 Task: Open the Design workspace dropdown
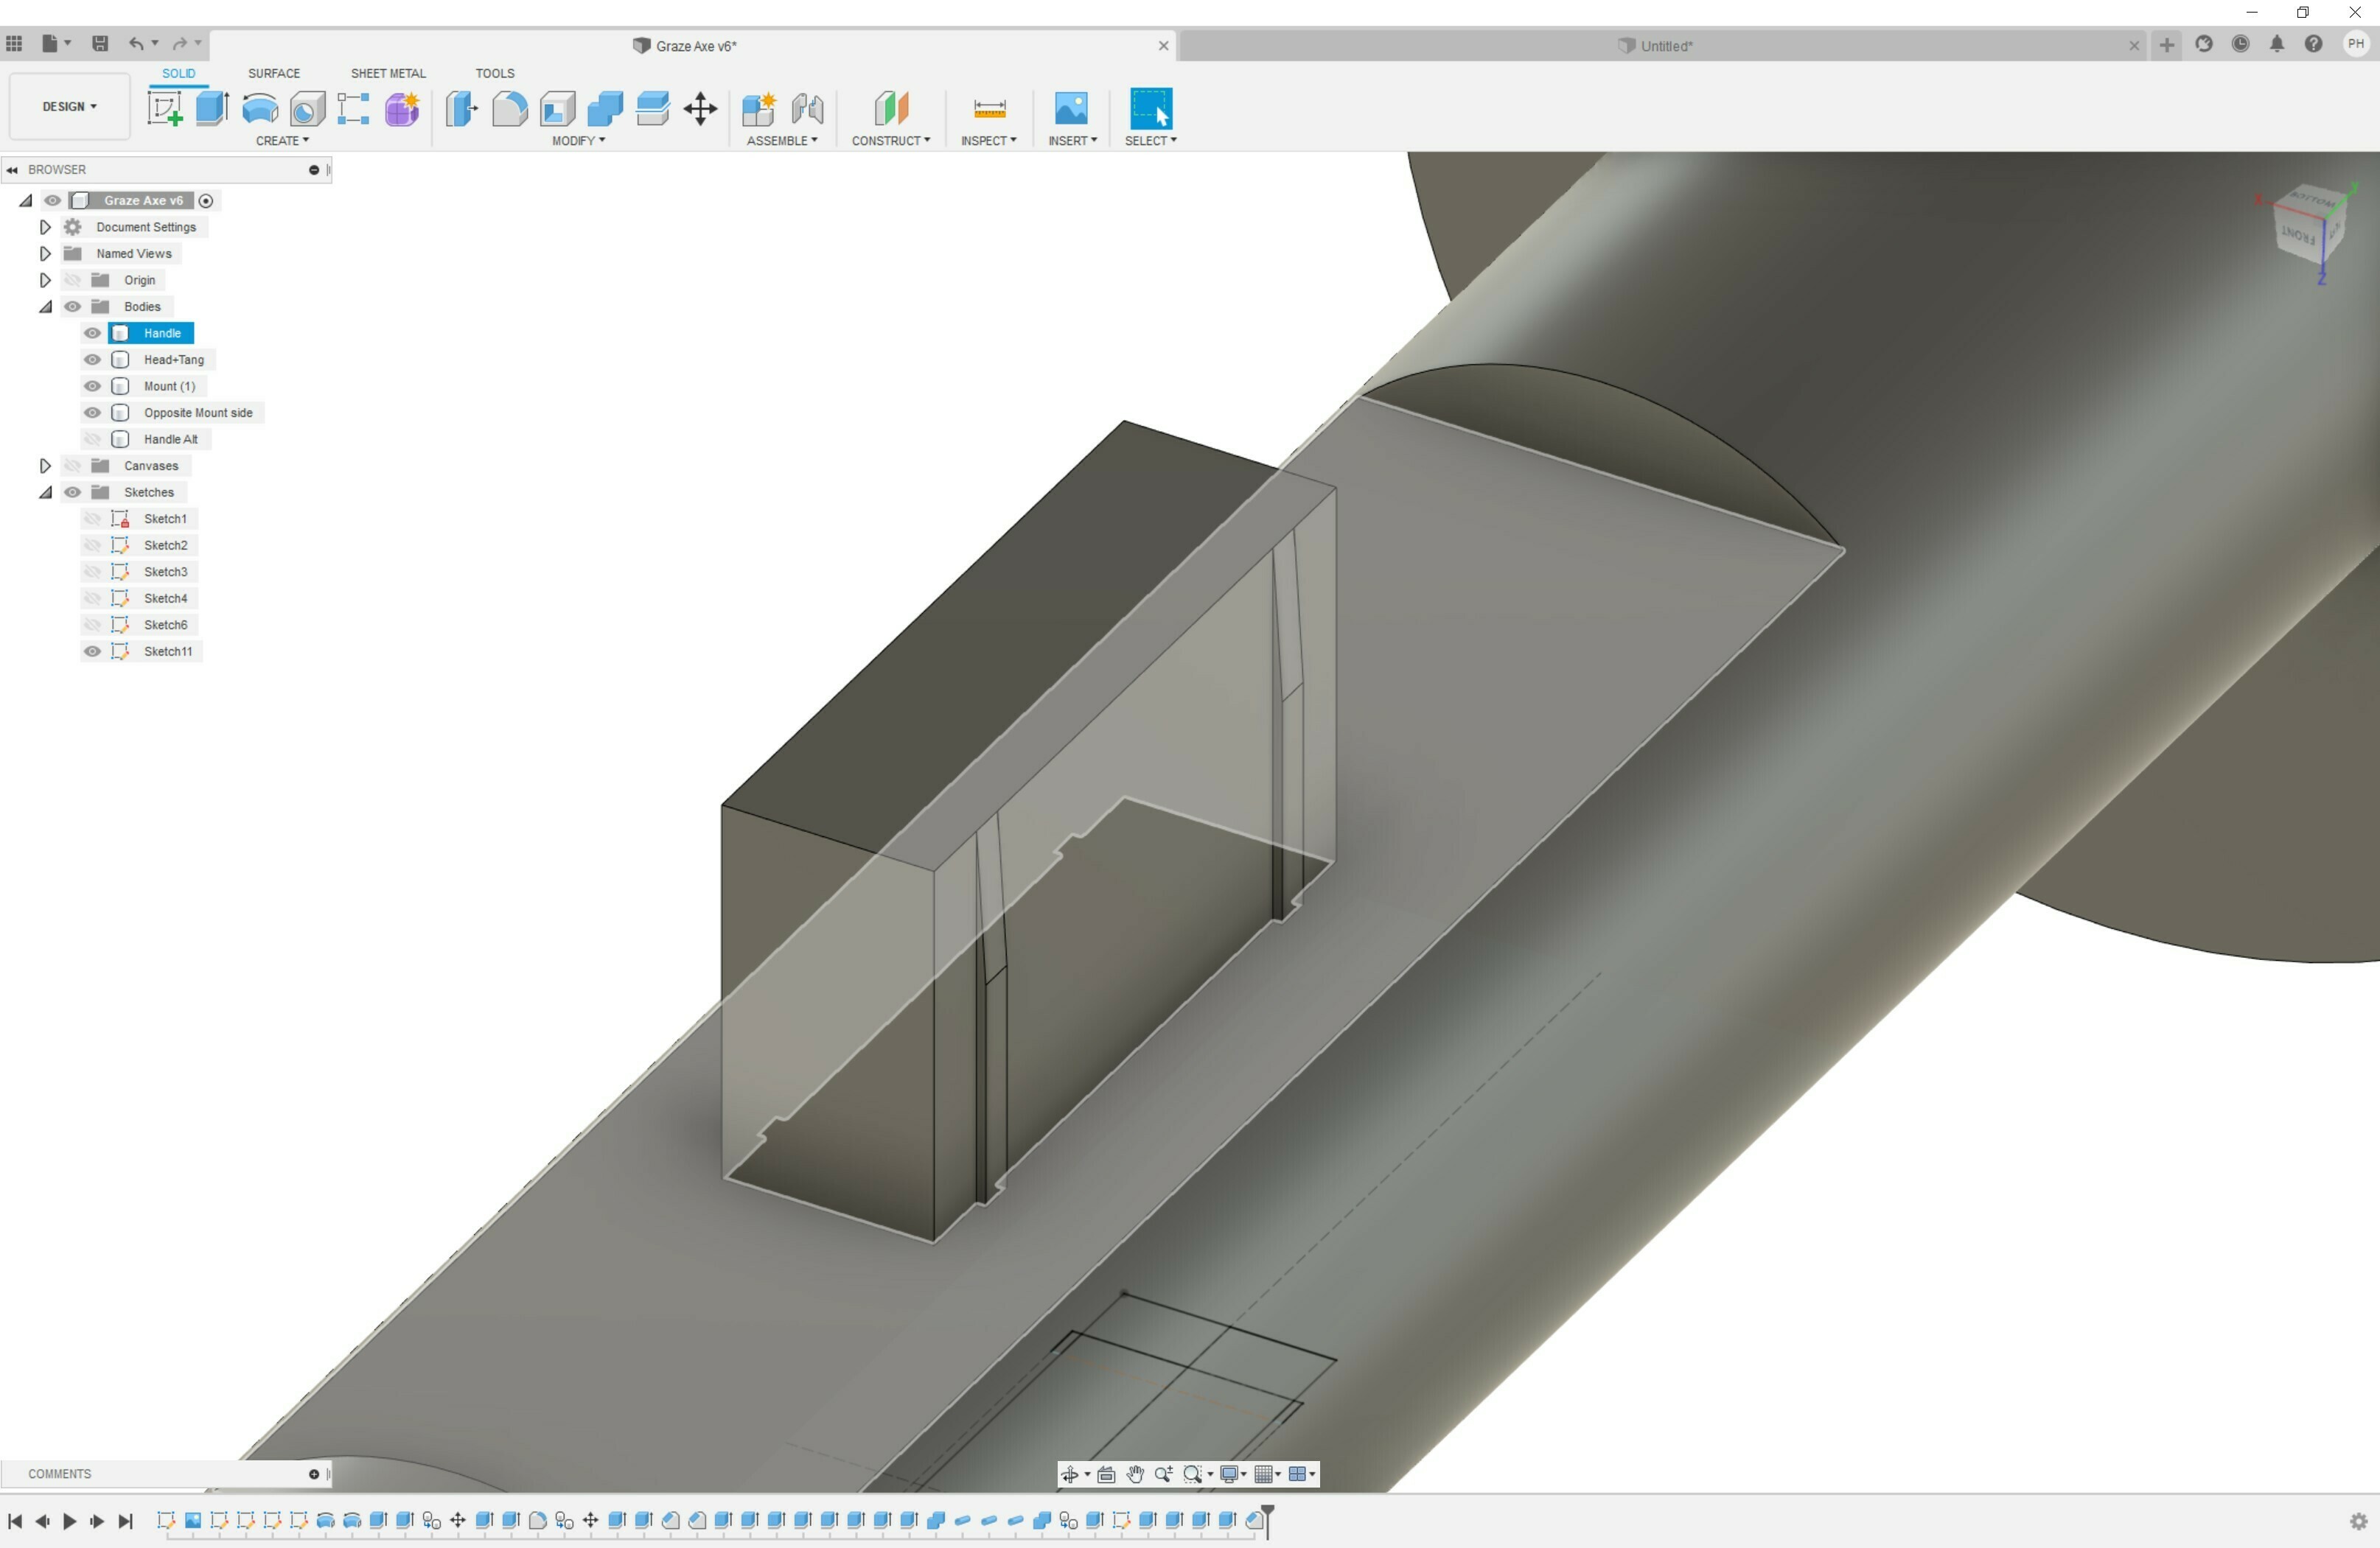[69, 106]
